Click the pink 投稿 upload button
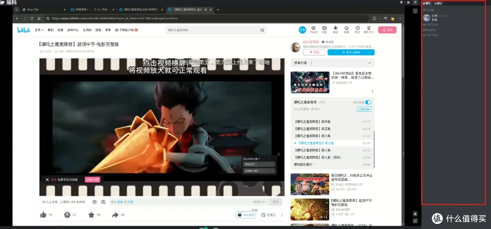 [387, 30]
